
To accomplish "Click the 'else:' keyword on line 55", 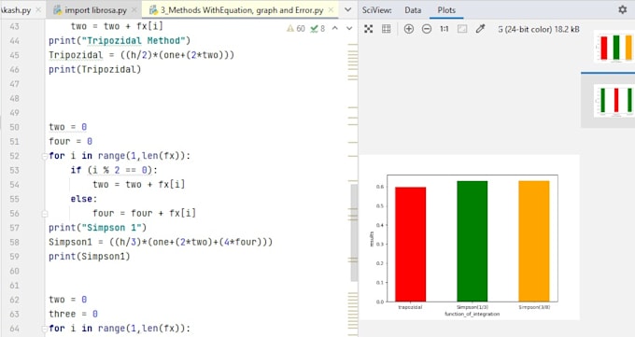I will pyautogui.click(x=84, y=199).
